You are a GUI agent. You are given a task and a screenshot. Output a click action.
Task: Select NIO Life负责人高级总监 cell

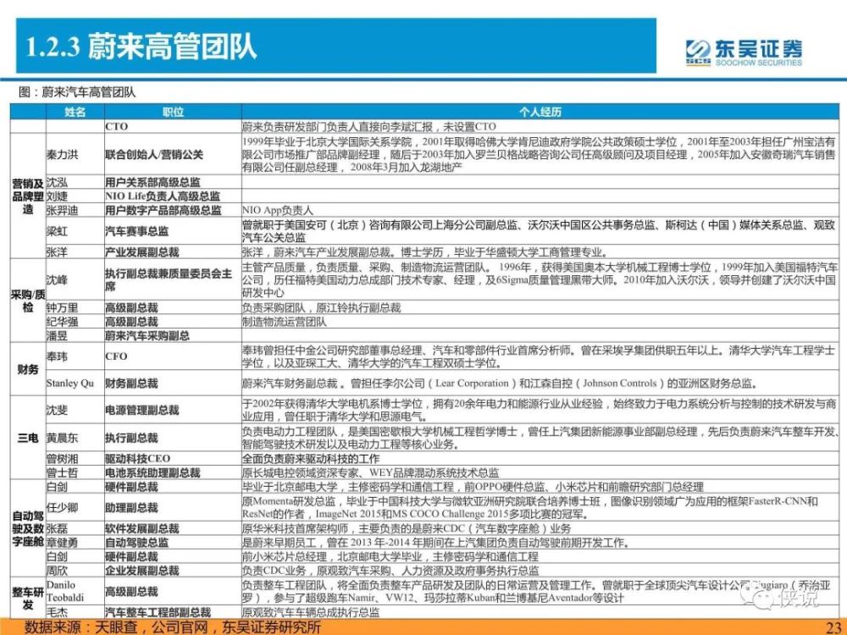pyautogui.click(x=173, y=196)
